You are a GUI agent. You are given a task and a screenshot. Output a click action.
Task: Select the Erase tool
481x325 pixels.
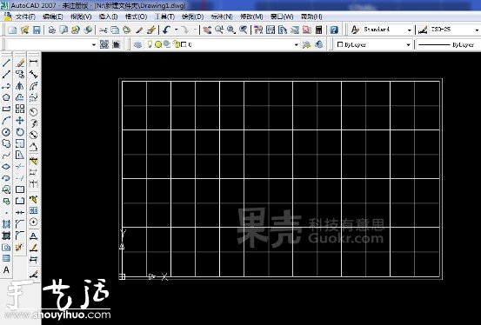(20, 63)
